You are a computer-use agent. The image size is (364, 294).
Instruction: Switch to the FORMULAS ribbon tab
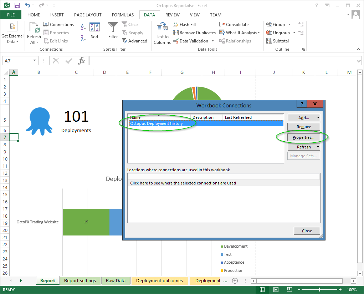pos(123,15)
